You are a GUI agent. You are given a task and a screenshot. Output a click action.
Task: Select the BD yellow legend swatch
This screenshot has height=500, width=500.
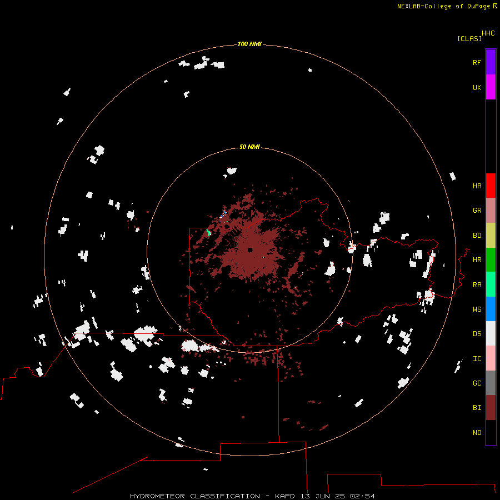[x=491, y=236]
